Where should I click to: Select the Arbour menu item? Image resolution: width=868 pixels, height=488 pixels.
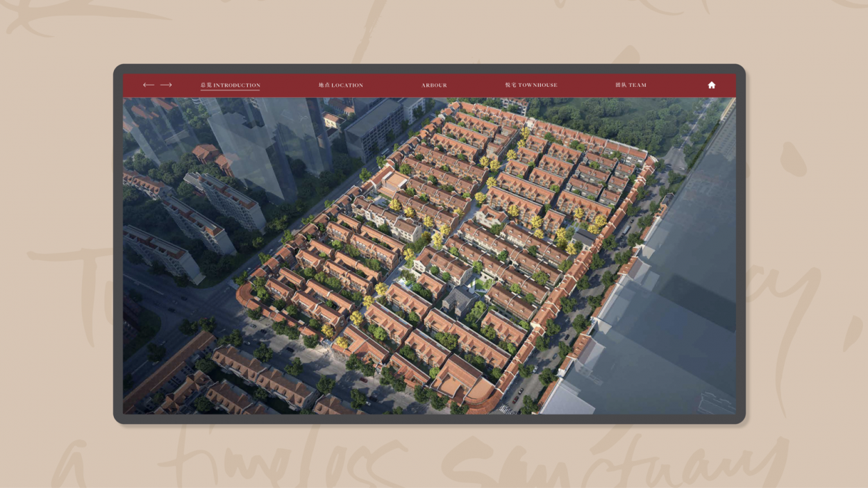point(434,85)
